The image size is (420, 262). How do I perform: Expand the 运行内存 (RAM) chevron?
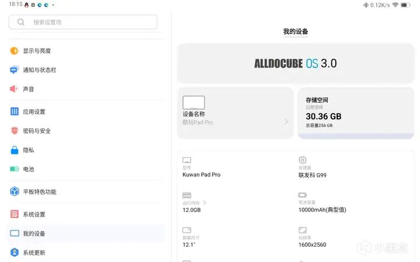(205, 203)
